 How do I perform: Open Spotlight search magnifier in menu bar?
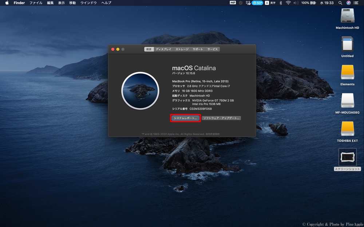point(340,3)
